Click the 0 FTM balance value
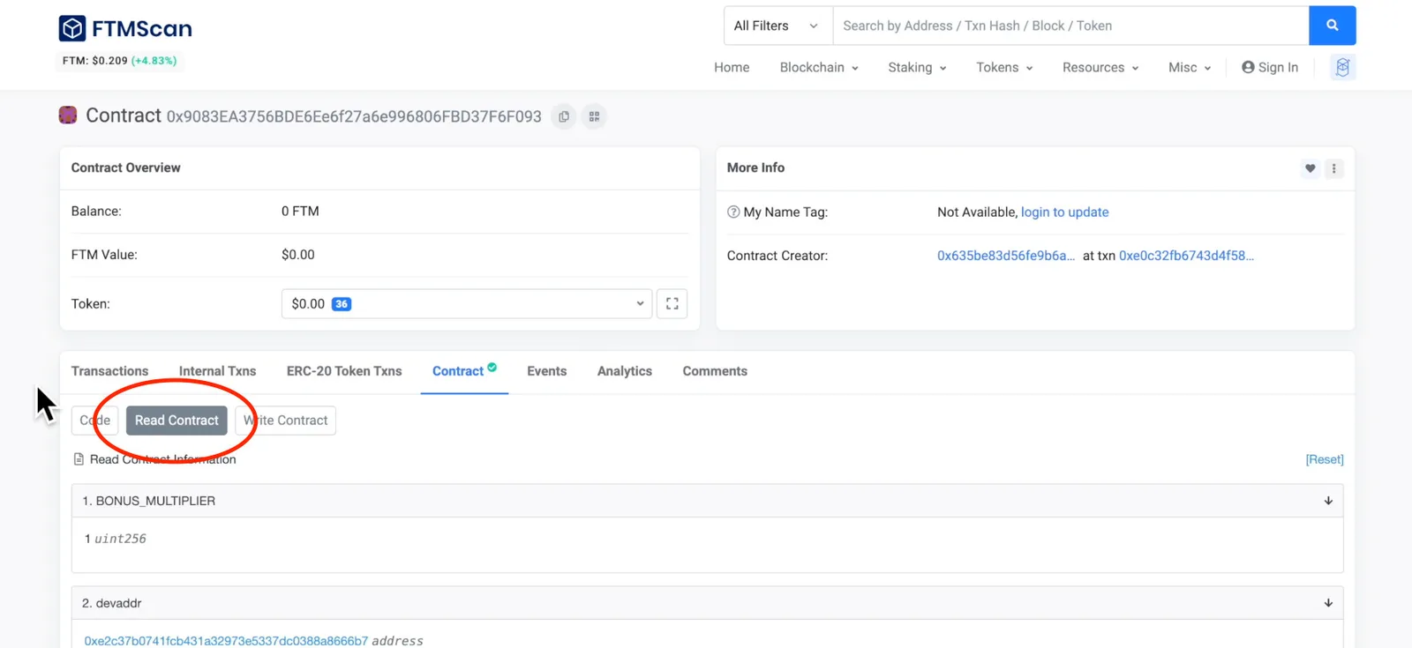 pos(300,212)
